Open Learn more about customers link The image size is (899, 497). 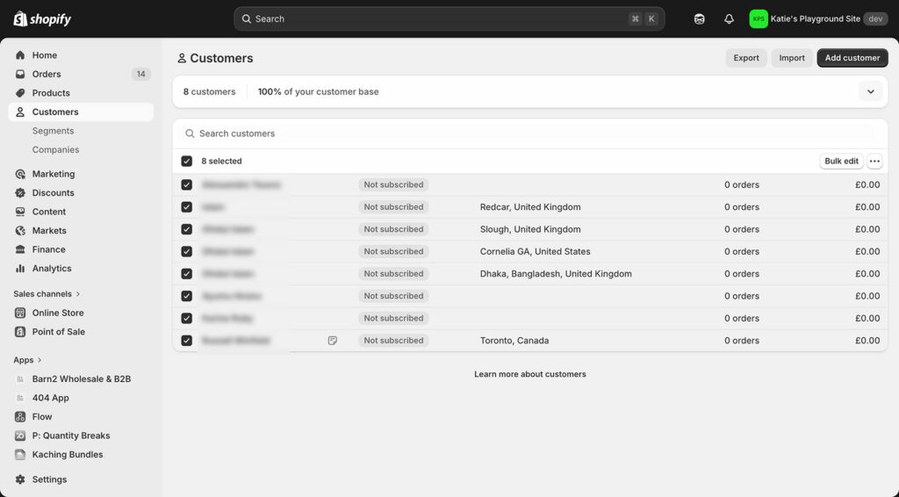[x=529, y=374]
